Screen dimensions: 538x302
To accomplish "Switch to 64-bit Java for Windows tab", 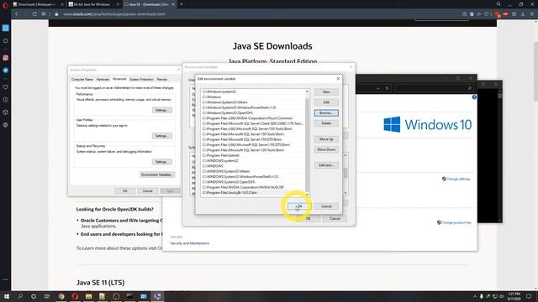I will coord(92,4).
